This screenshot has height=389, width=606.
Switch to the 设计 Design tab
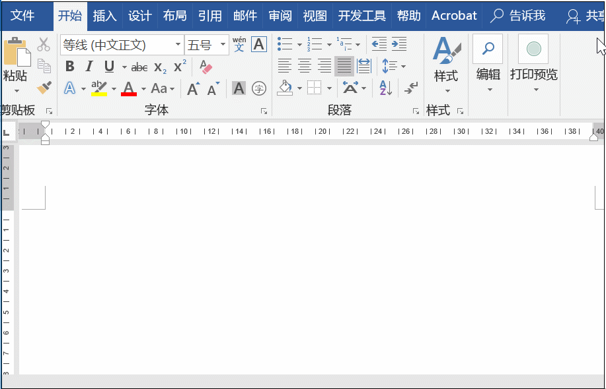click(x=139, y=16)
